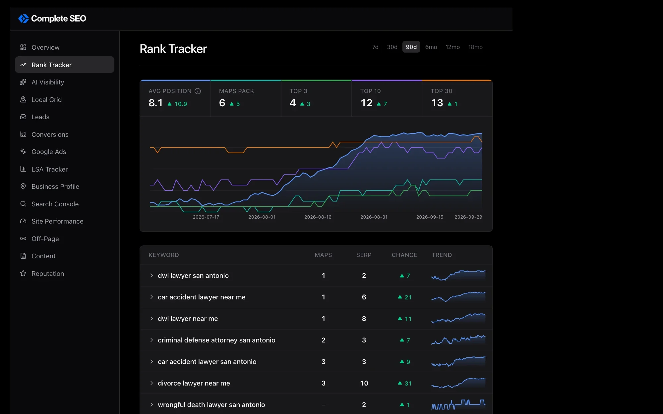Viewport: 663px width, 414px height.
Task: Click trend sparkline for wrongful death lawyer
Action: (x=458, y=404)
